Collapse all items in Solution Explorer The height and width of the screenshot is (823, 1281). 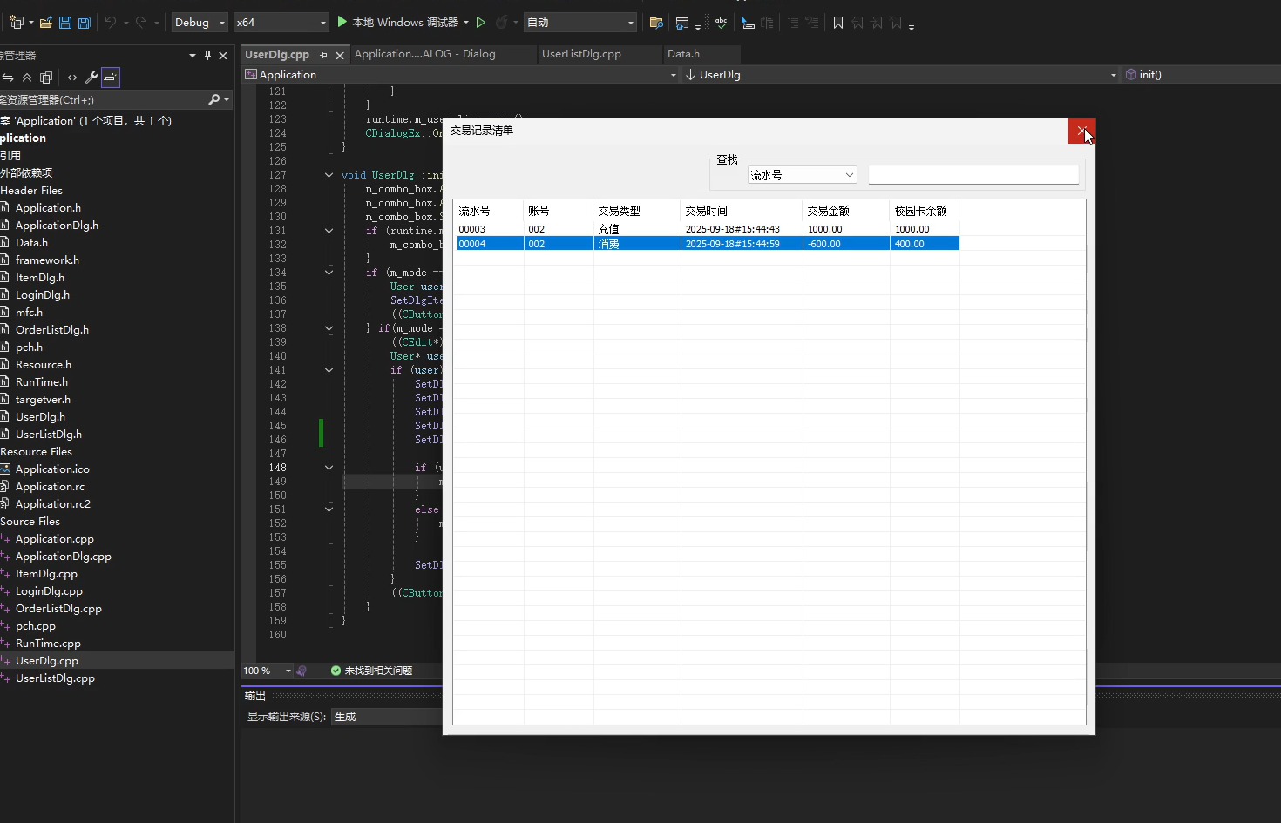click(x=27, y=78)
